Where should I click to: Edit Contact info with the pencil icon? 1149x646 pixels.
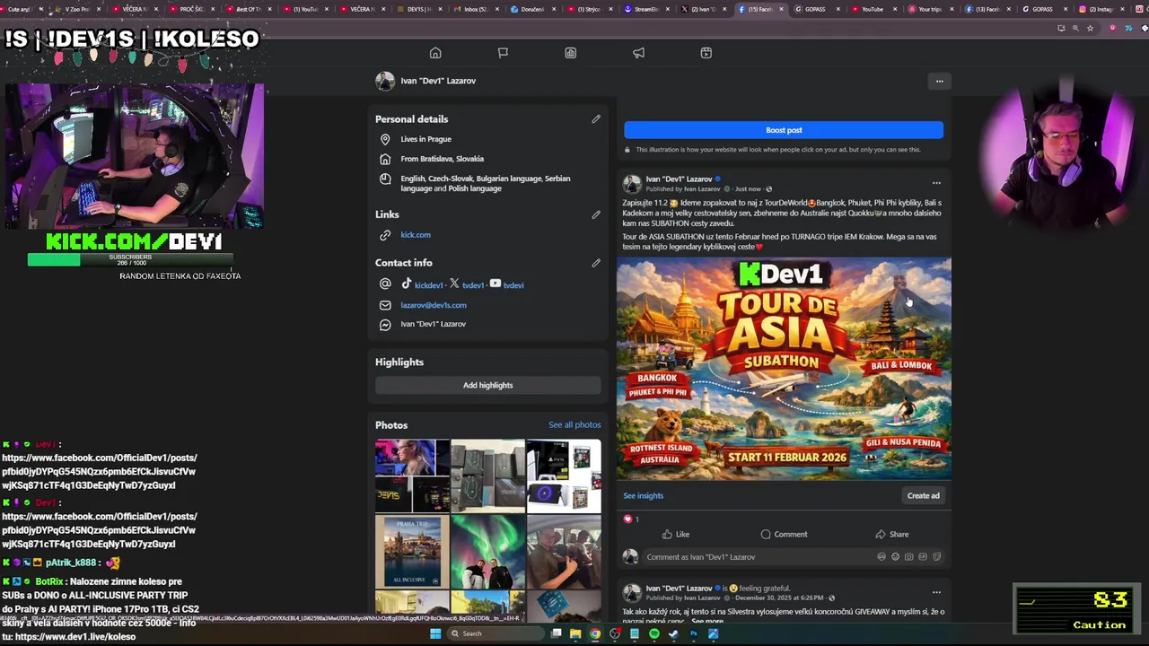596,263
